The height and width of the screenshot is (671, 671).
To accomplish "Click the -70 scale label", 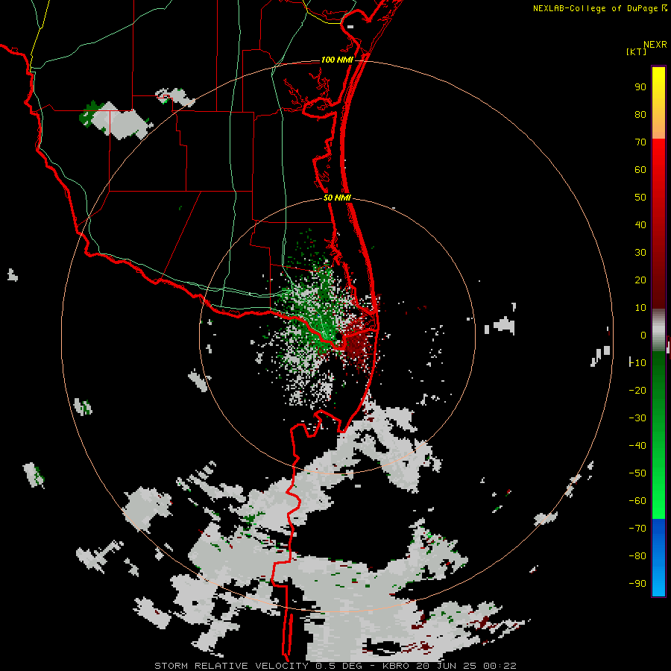I will [x=637, y=529].
